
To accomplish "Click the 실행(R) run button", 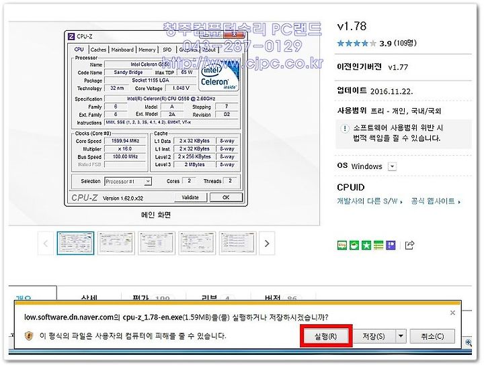I will point(325,336).
